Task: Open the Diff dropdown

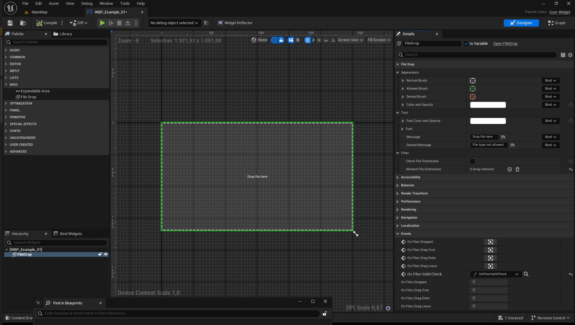Action: pos(79,23)
